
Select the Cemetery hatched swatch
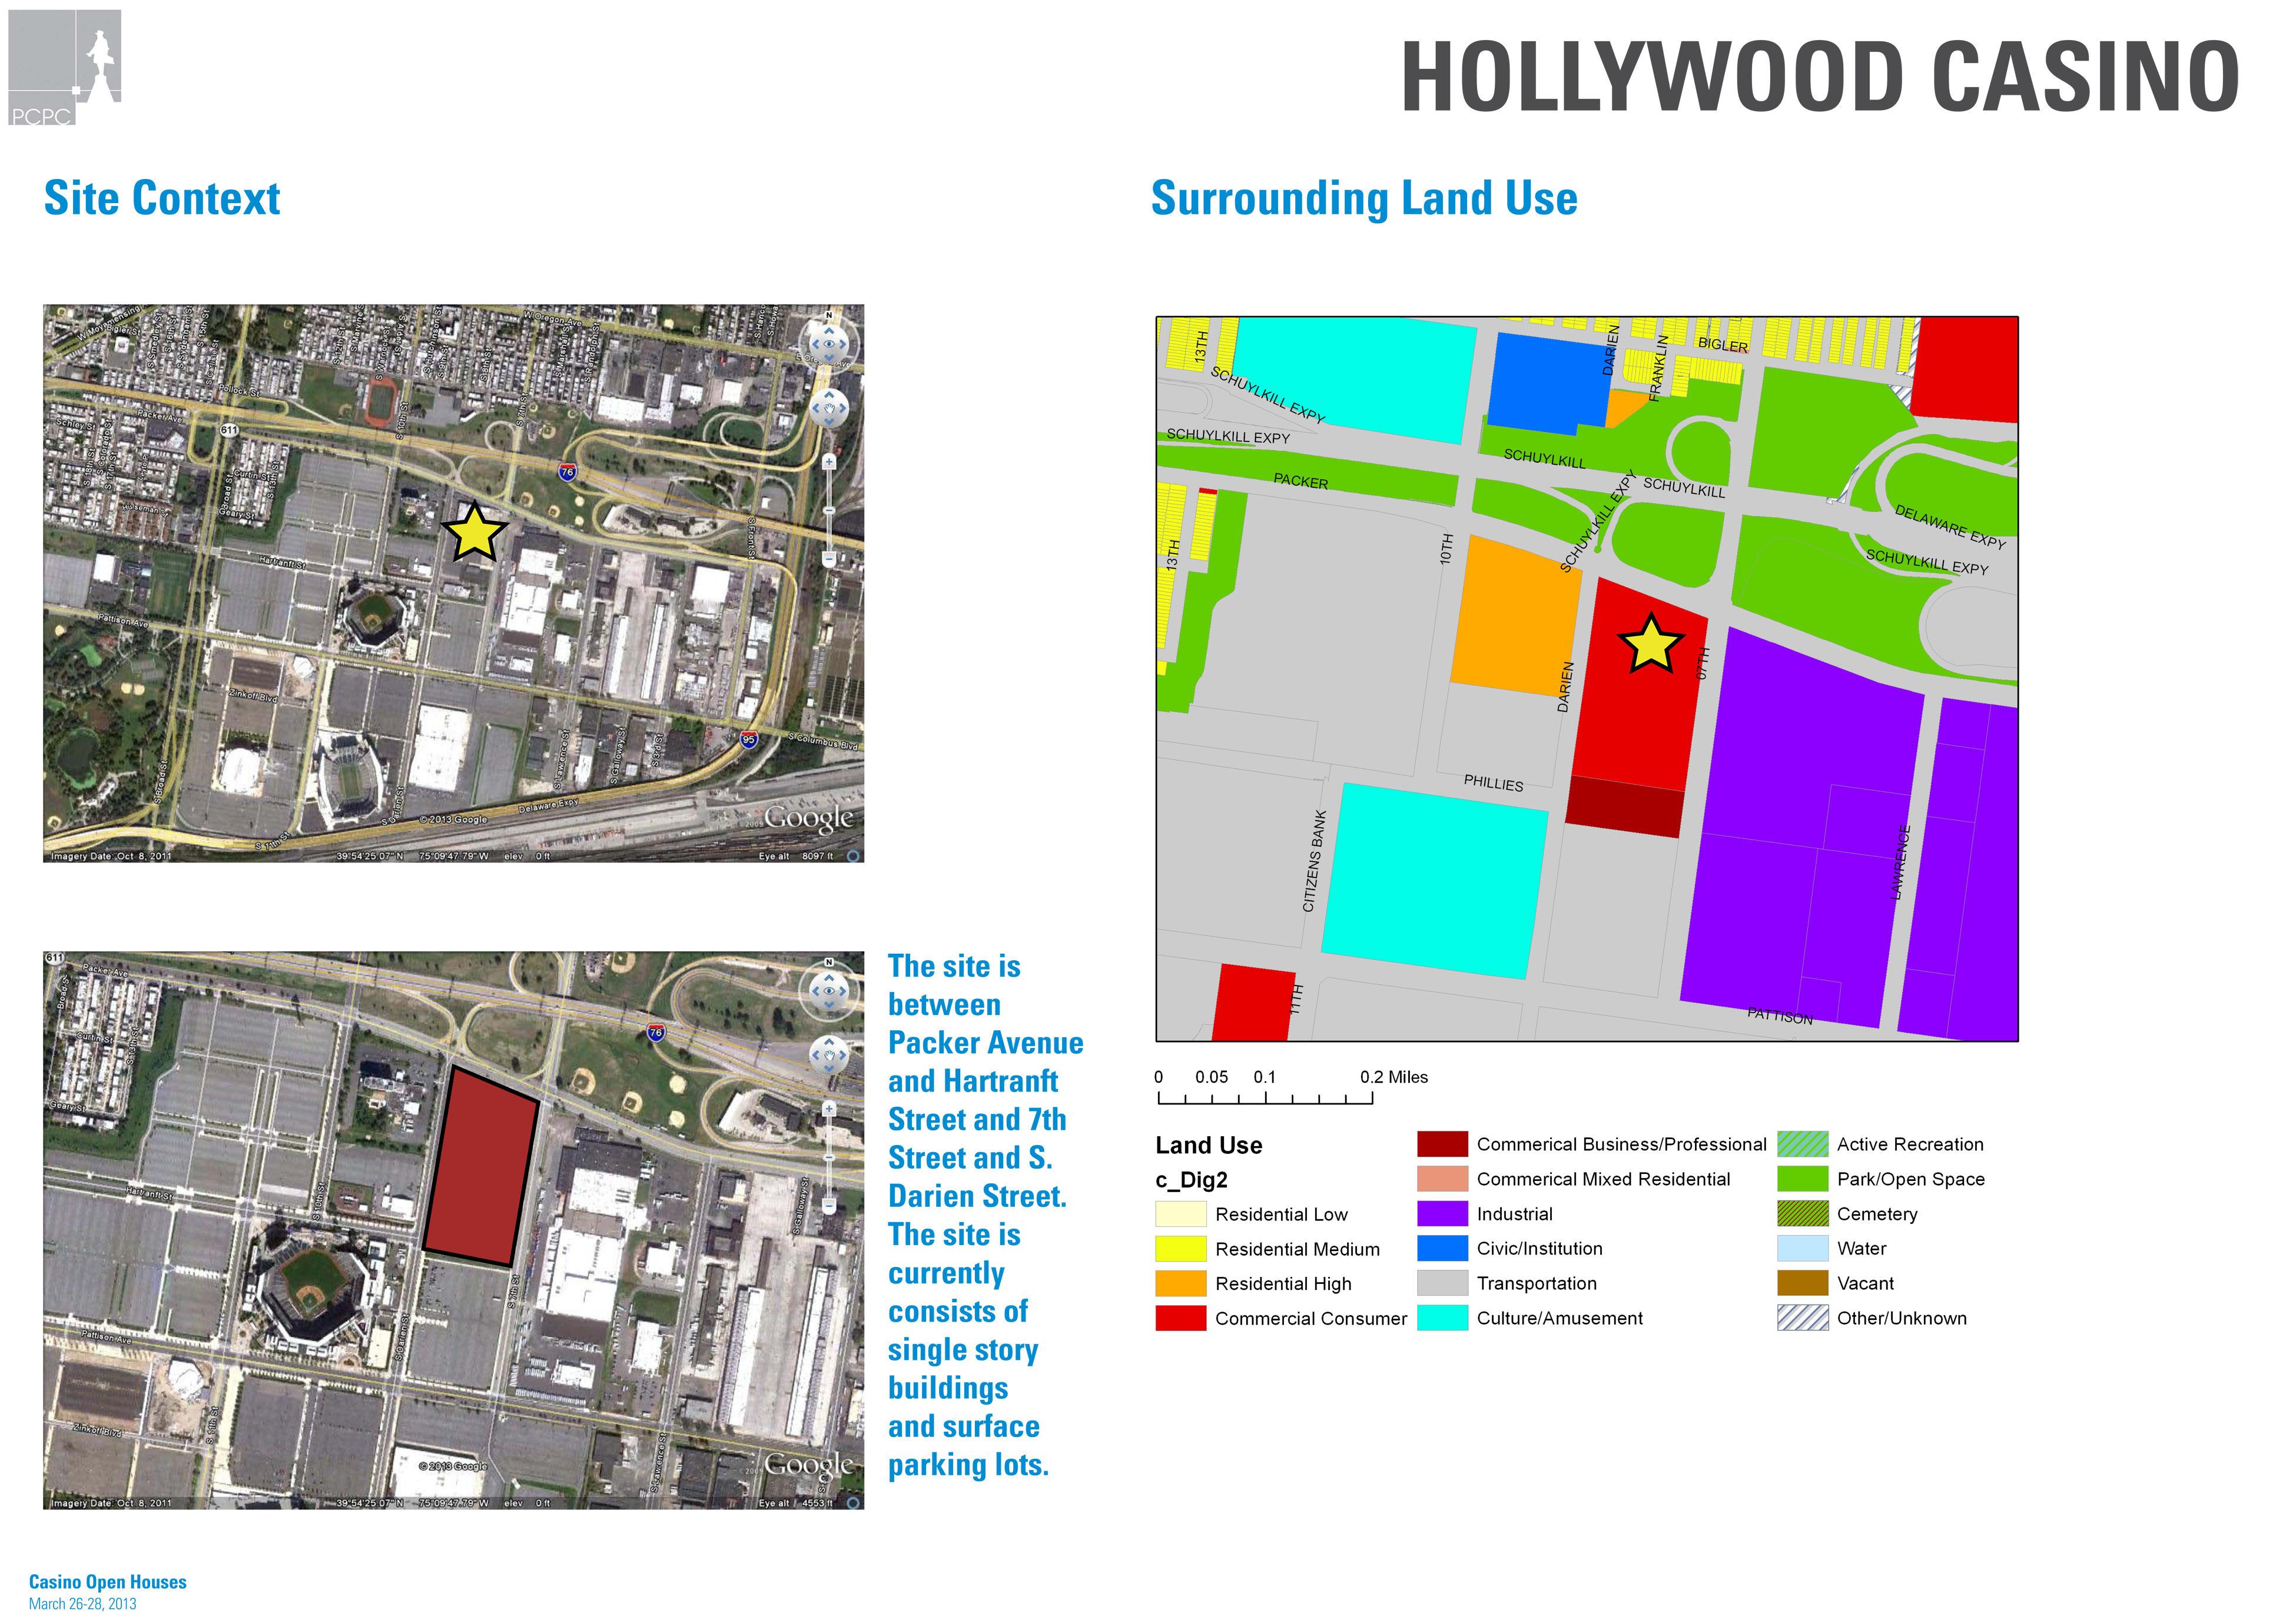[x=1802, y=1214]
